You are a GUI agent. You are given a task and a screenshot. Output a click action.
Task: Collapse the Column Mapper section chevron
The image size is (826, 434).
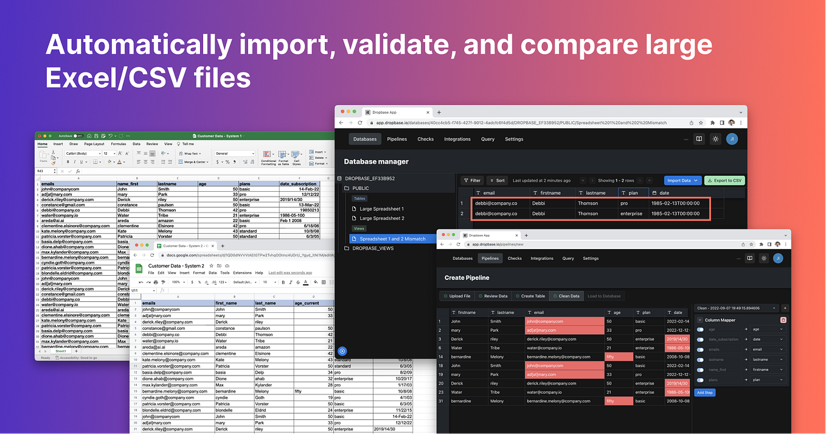tap(699, 320)
